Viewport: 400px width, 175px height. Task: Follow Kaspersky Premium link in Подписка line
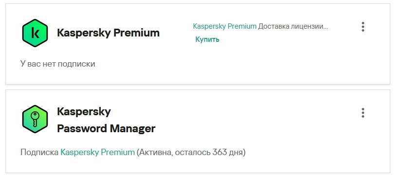97,152
